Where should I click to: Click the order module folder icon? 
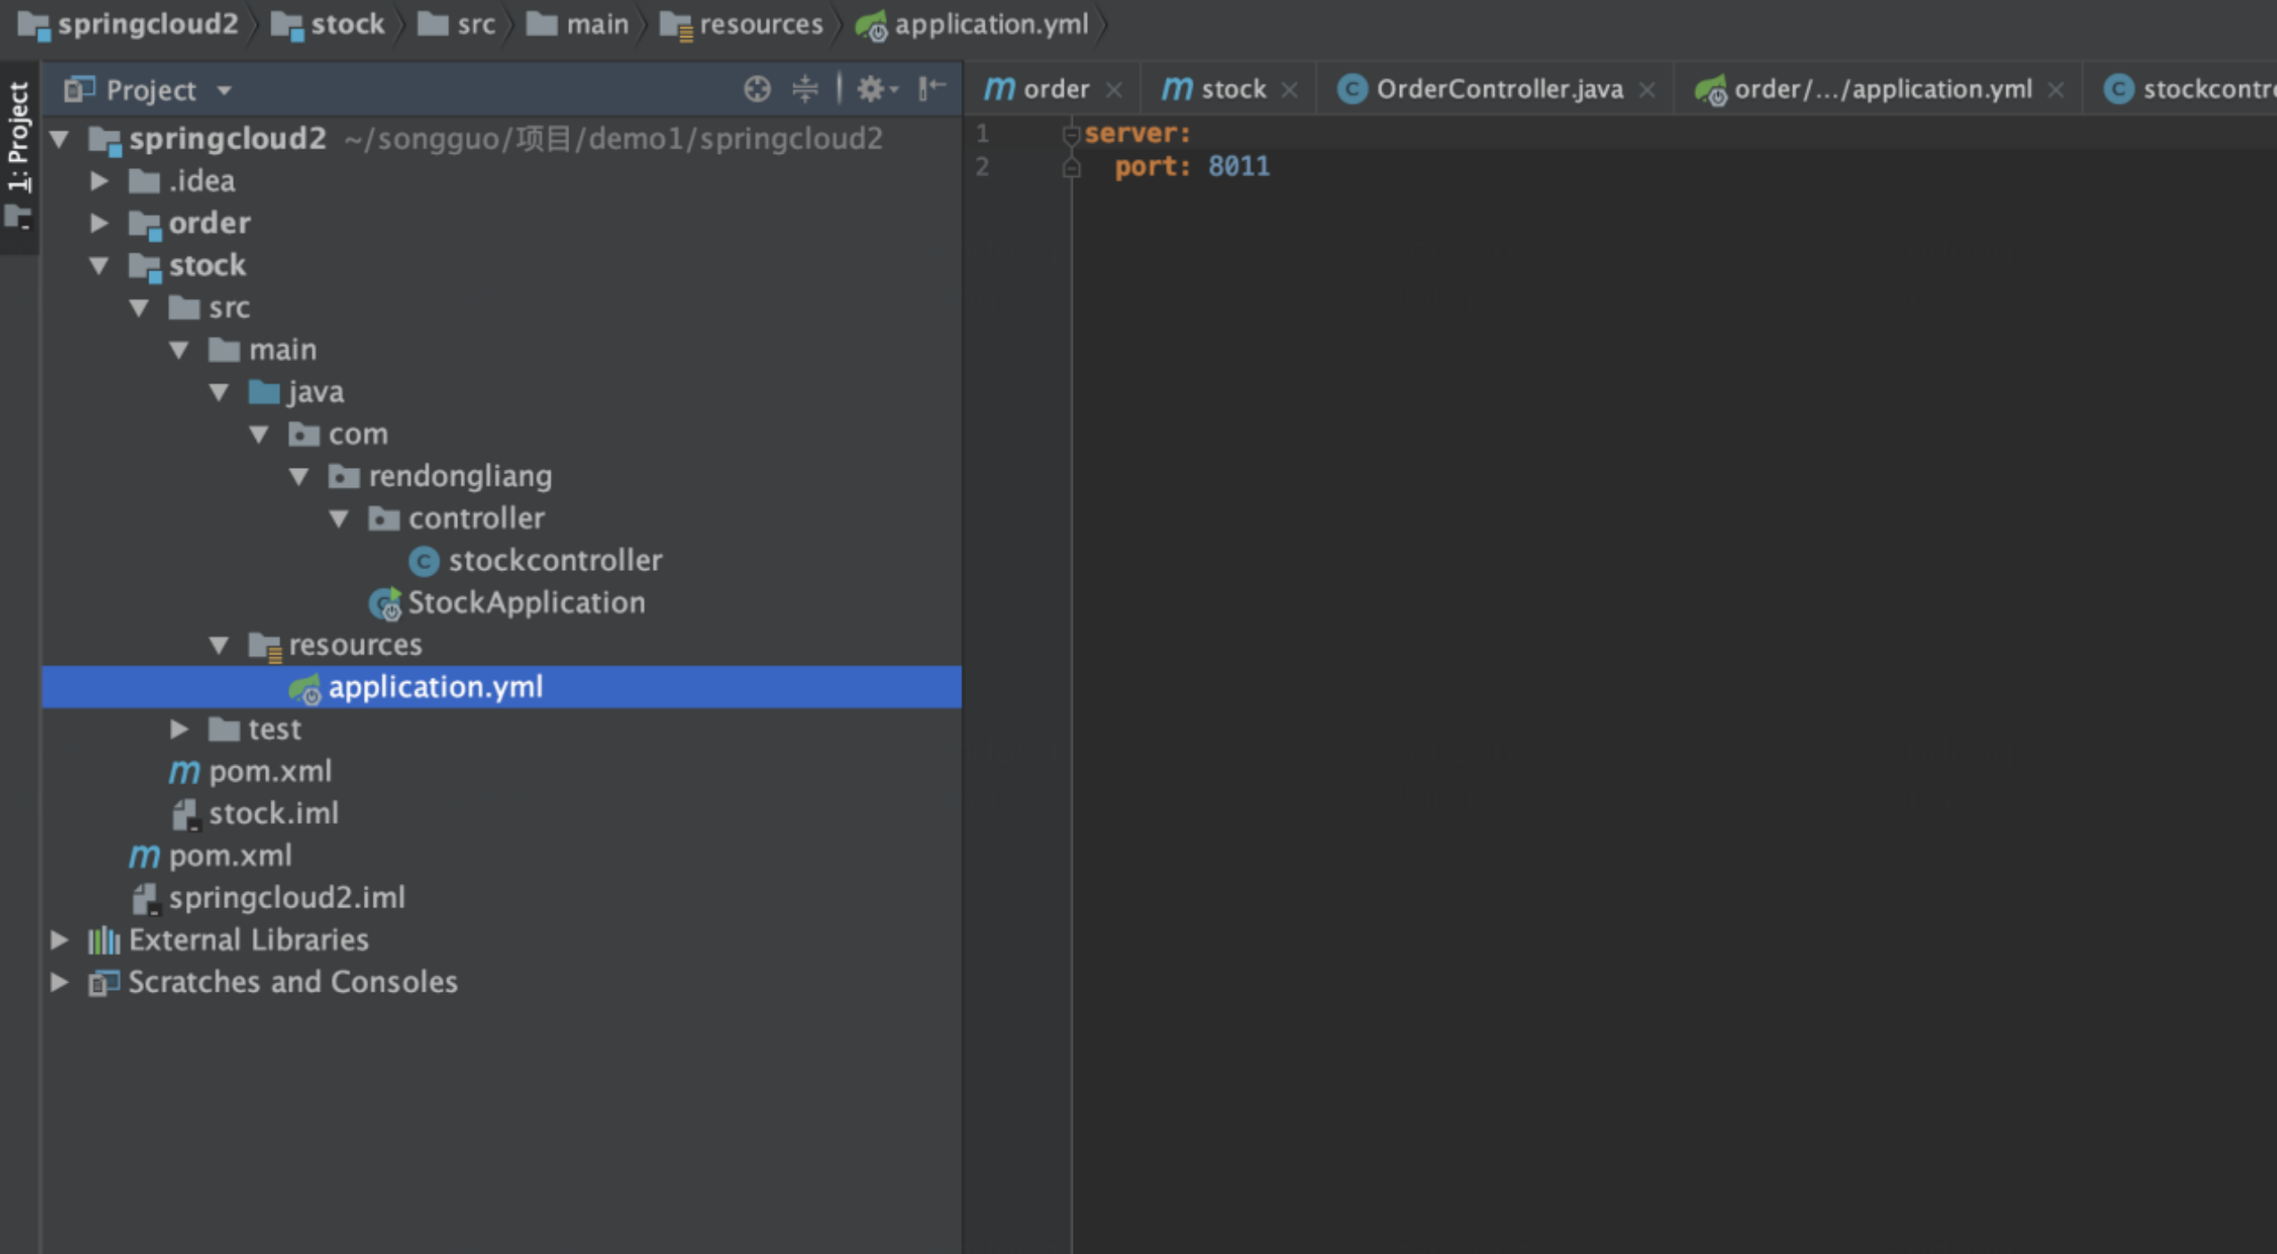click(145, 225)
